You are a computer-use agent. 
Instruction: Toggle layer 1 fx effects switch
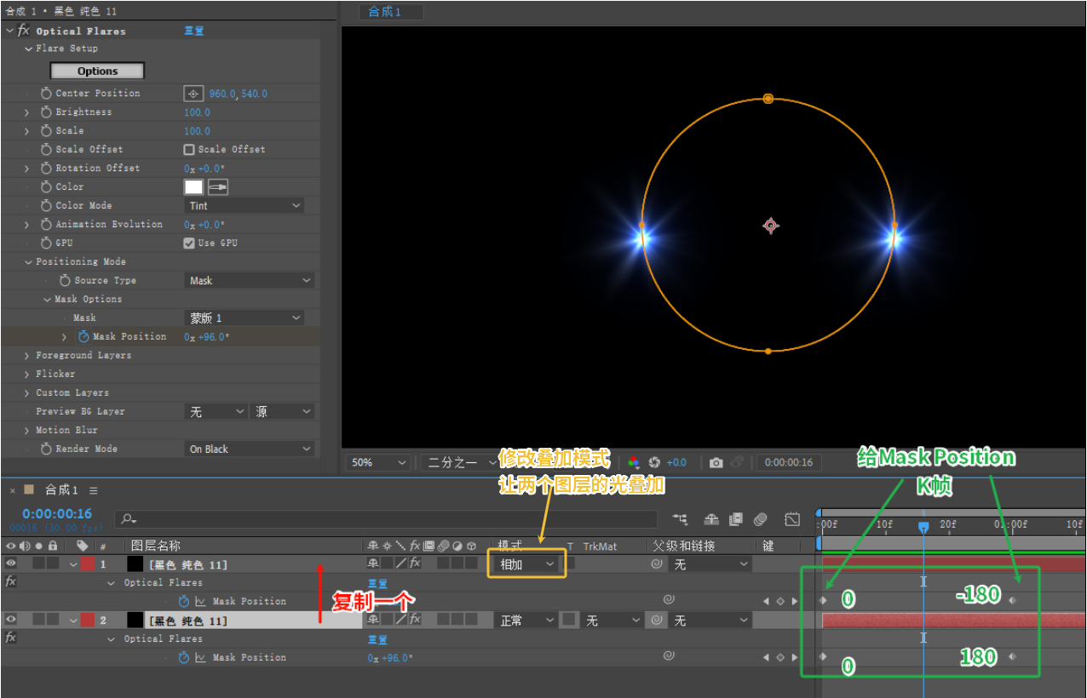pos(414,564)
